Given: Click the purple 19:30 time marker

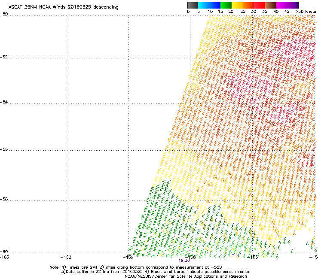Looking at the screenshot, I should (x=184, y=261).
